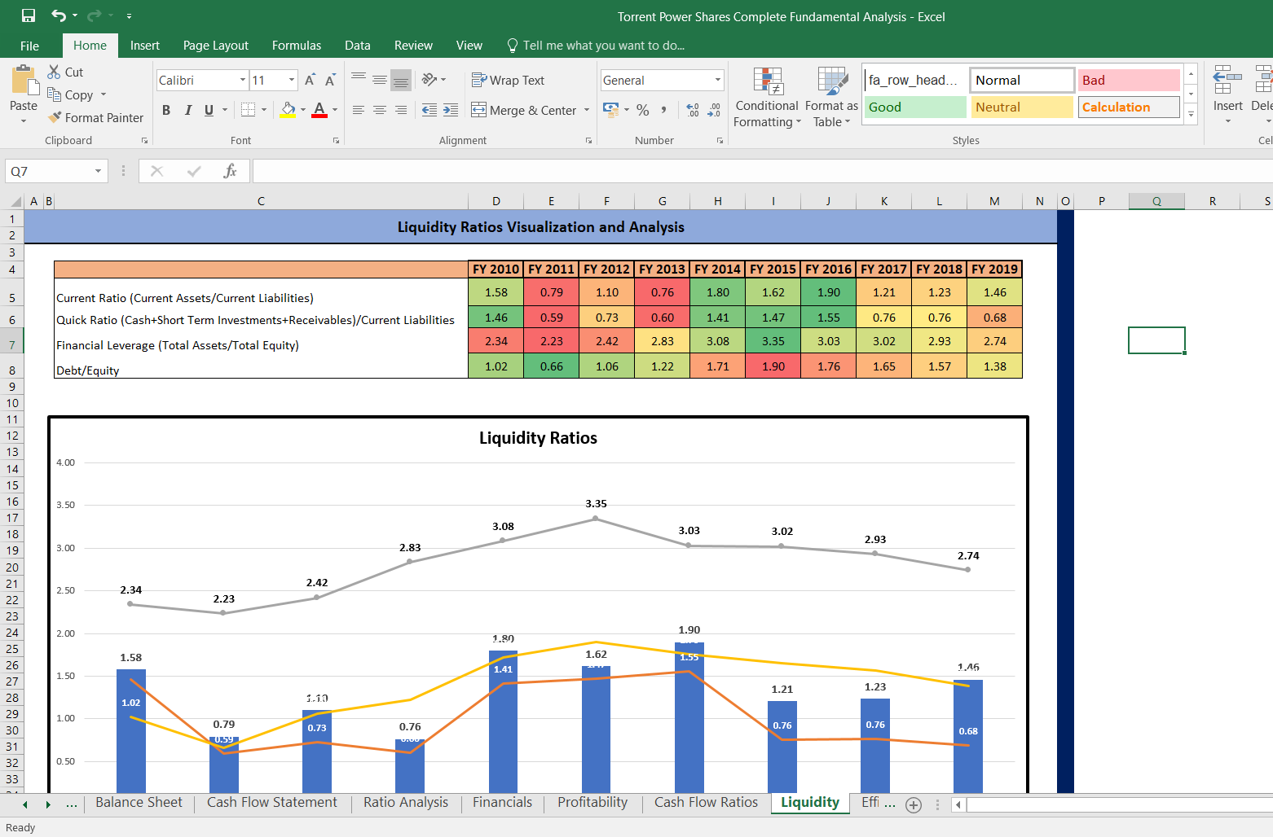Viewport: 1273px width, 837px height.
Task: Activate the Format Painter
Action: point(95,117)
